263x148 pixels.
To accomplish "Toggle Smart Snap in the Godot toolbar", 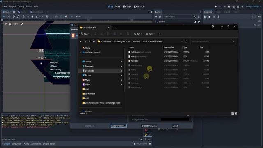I will [x=42, y=16].
